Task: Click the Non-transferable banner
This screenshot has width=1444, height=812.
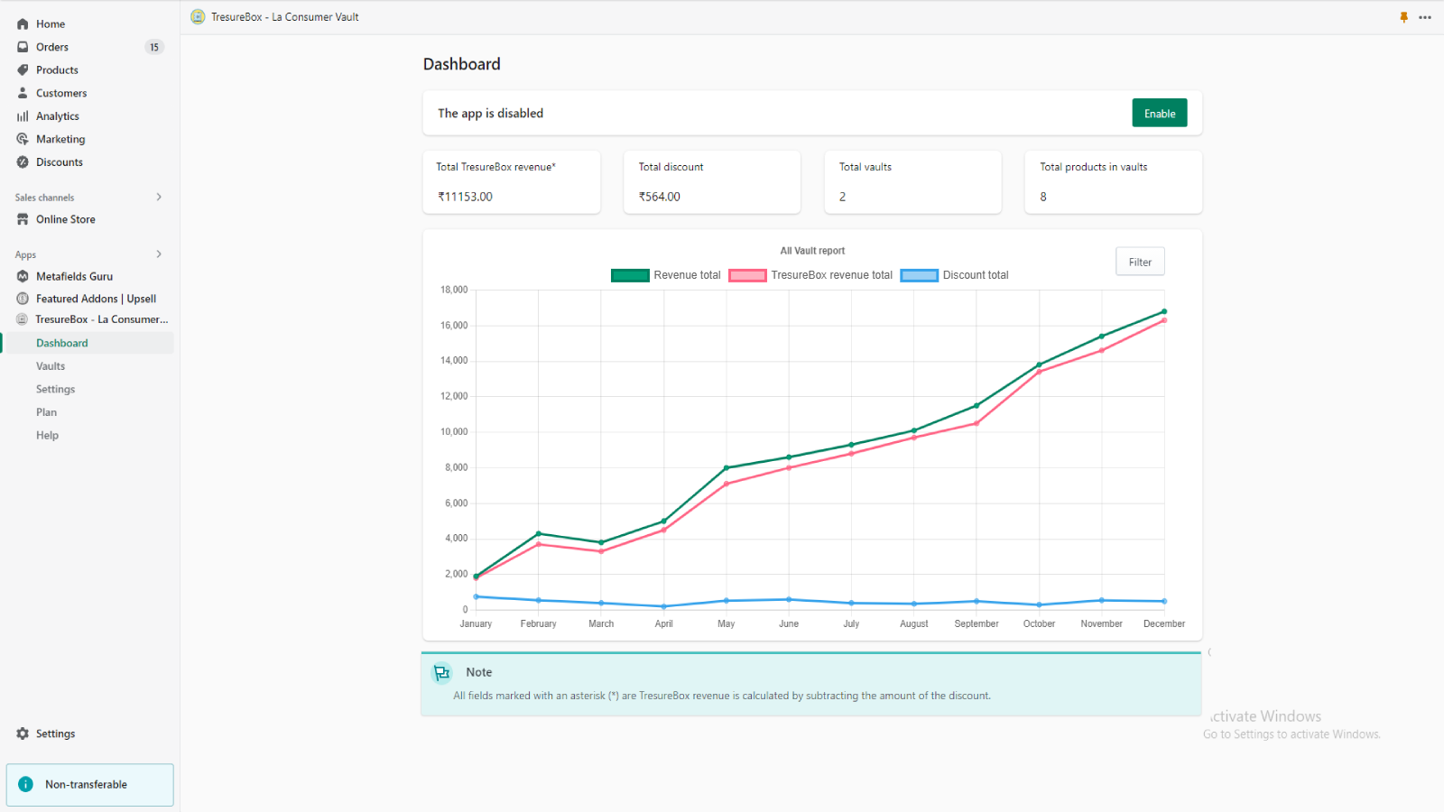Action: [x=90, y=785]
